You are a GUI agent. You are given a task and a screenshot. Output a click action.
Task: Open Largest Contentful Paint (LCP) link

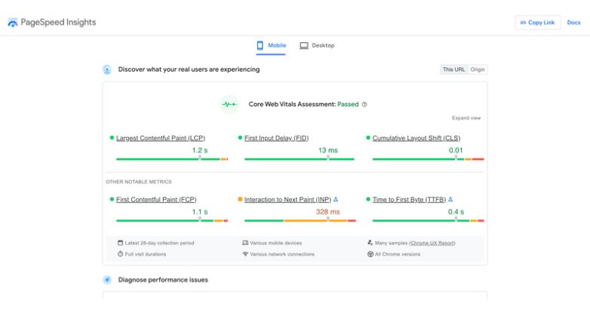161,138
